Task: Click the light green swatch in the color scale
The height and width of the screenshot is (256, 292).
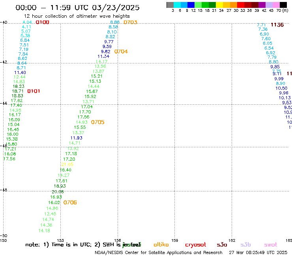Action: point(198,5)
